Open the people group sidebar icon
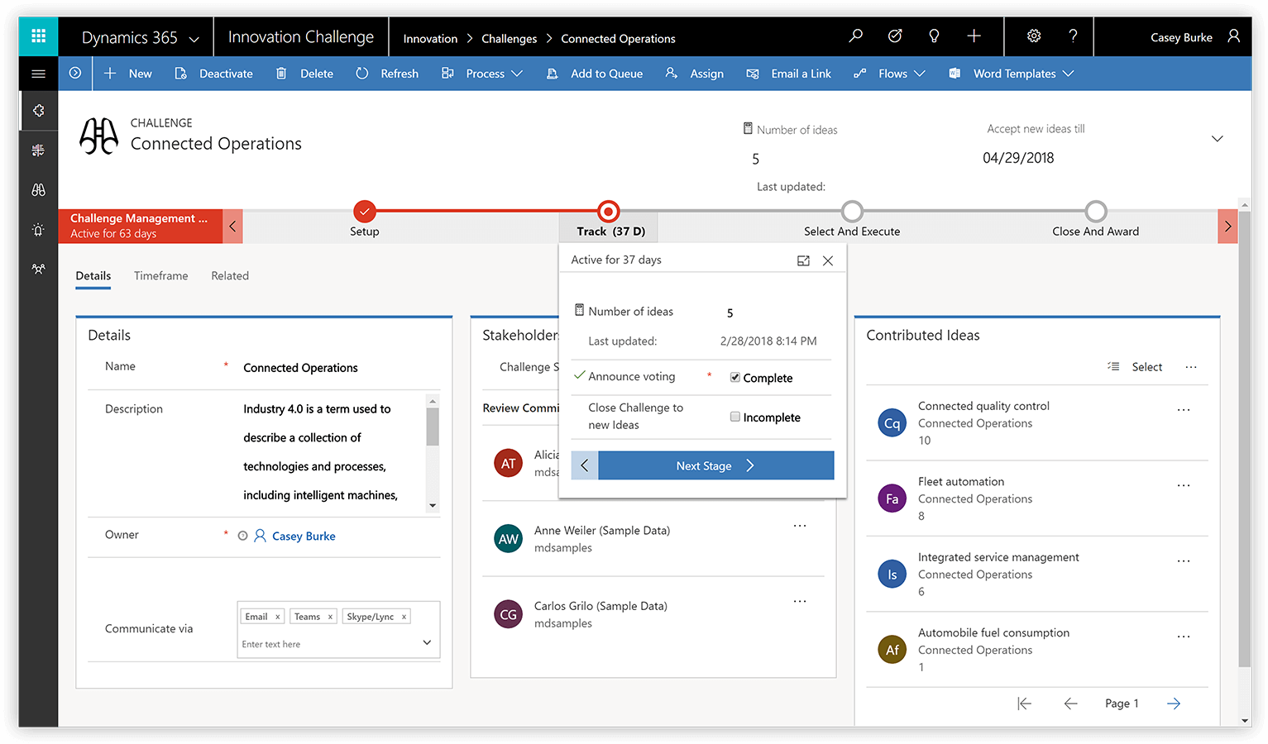The width and height of the screenshot is (1268, 744). pyautogui.click(x=38, y=269)
